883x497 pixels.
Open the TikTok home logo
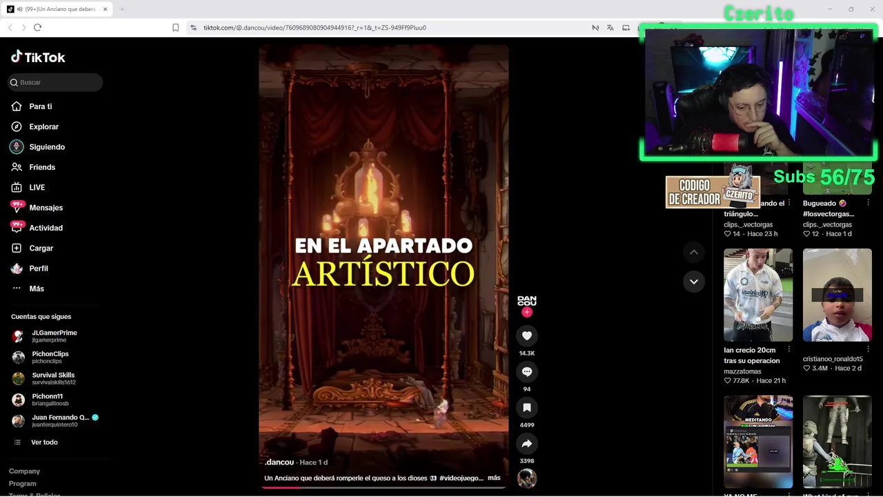pos(38,57)
